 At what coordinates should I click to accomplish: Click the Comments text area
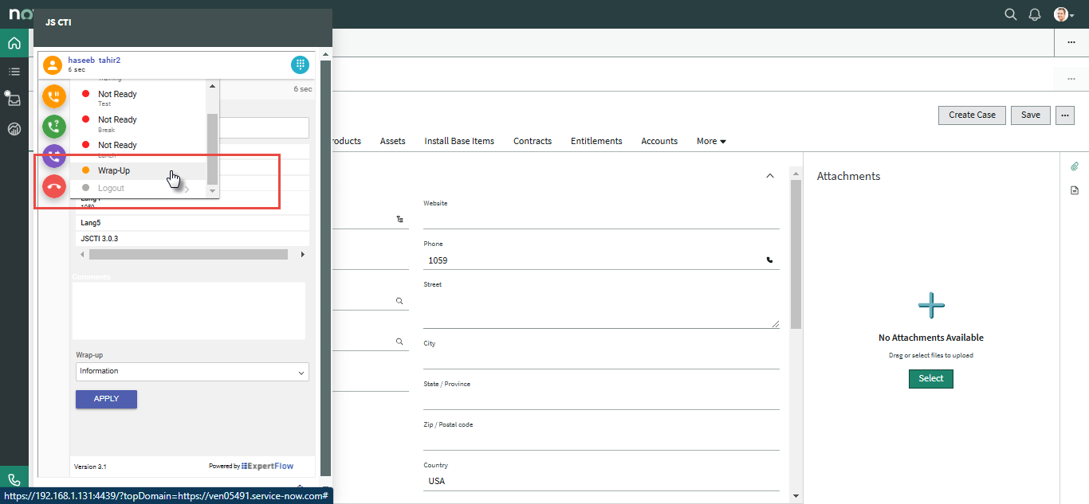coord(189,311)
